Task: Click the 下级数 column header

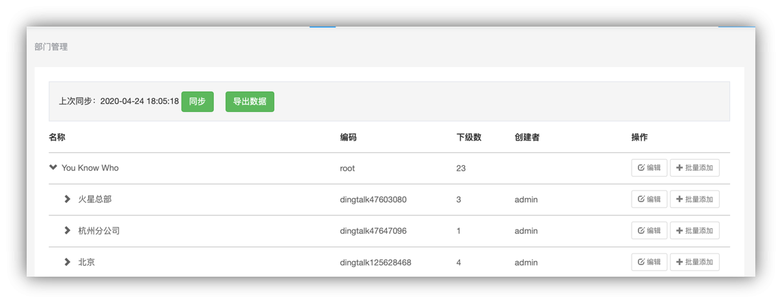Action: coord(469,137)
